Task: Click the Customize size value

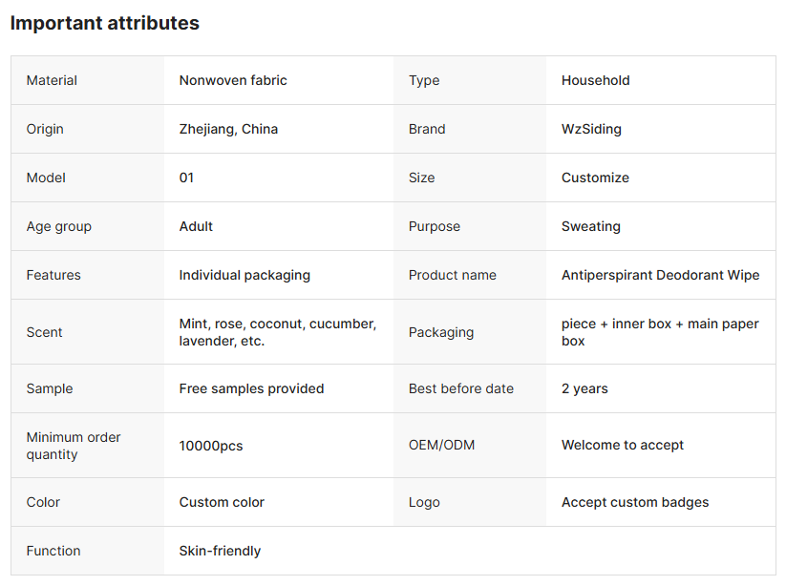Action: (595, 178)
